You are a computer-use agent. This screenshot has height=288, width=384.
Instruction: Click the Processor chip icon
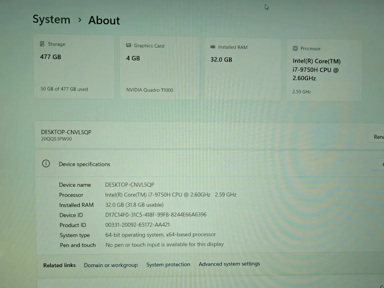point(295,48)
